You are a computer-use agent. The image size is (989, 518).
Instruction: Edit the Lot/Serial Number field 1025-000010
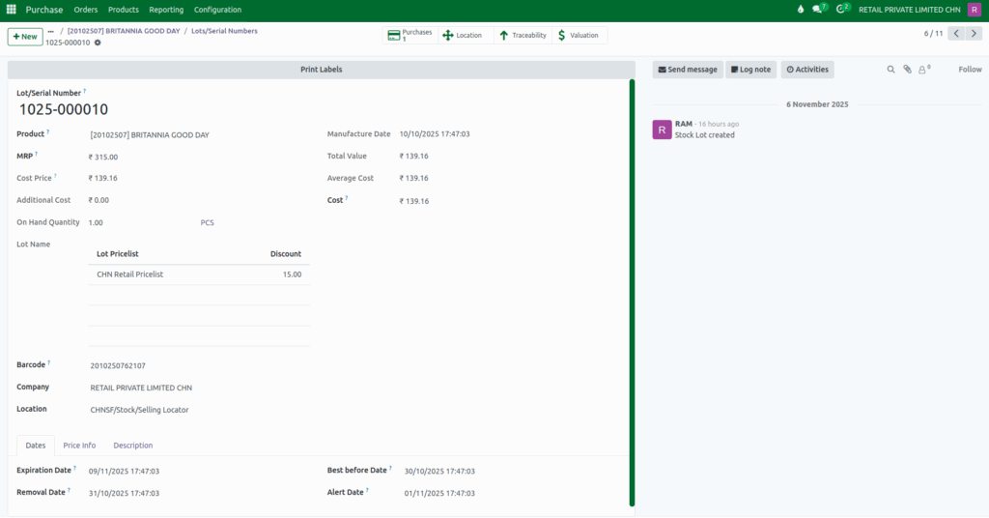coord(64,109)
